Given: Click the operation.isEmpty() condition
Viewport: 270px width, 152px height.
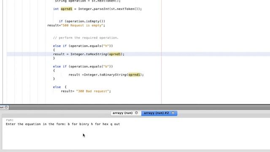Looking at the screenshot, I should click(x=85, y=21).
